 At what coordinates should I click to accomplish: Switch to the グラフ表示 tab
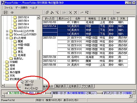pyautogui.click(x=87, y=86)
